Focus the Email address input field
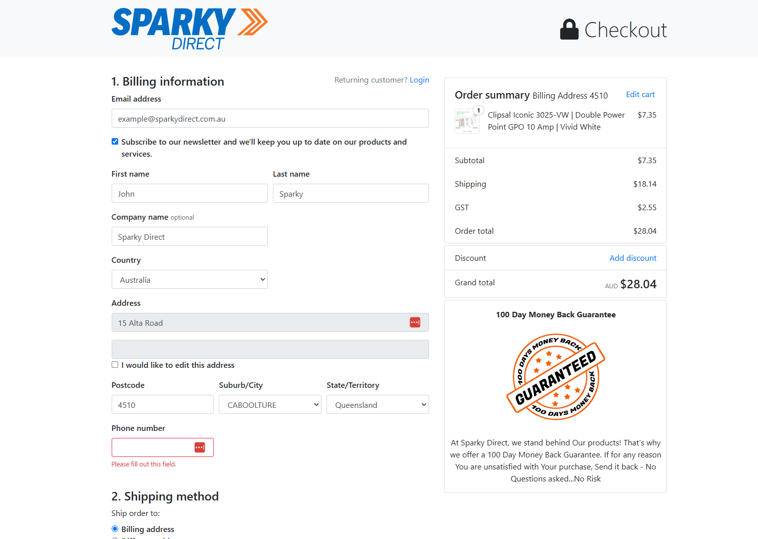758x539 pixels. [x=270, y=118]
